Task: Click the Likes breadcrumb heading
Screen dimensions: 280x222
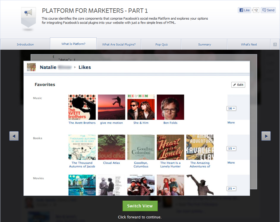Action: tap(85, 67)
